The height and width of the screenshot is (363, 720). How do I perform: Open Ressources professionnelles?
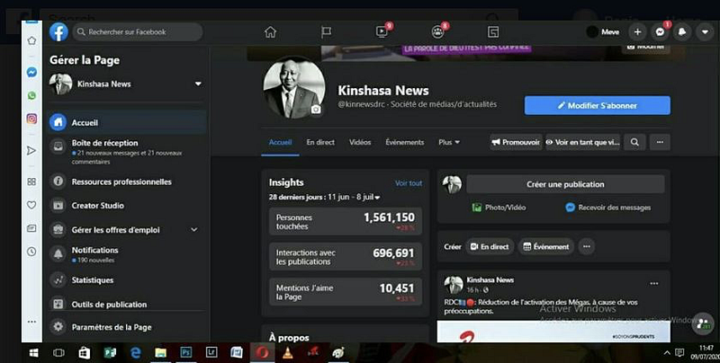[127, 181]
